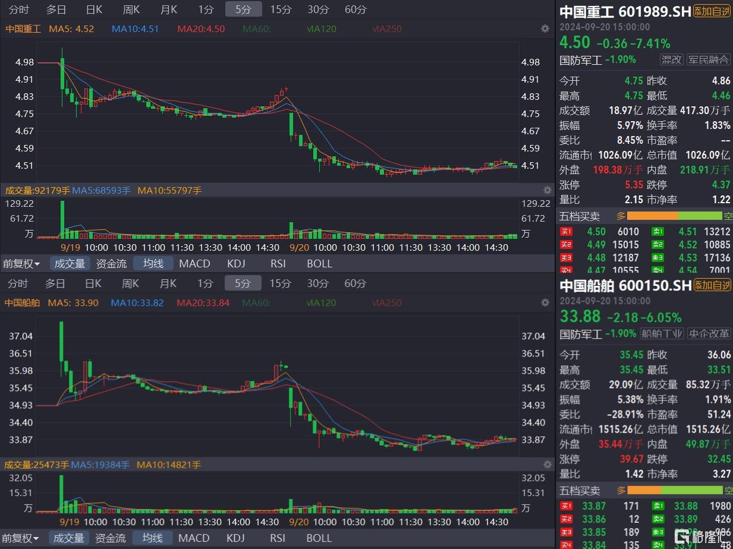Open settings gear in 中国重工 chart header
This screenshot has height=549, width=733.
tap(545, 29)
